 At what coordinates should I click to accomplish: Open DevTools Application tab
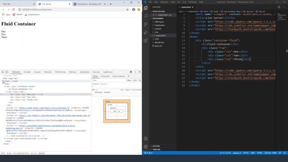coord(85,72)
